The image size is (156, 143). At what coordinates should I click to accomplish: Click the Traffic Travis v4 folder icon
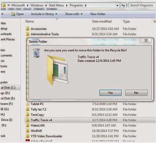[x=28, y=120]
